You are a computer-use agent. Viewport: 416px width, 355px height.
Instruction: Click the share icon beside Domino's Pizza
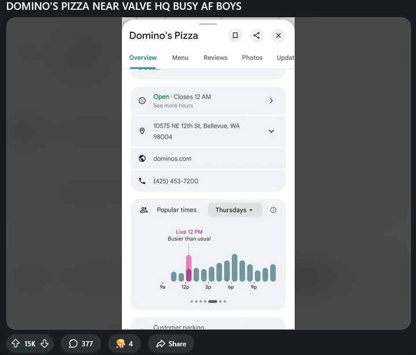257,36
